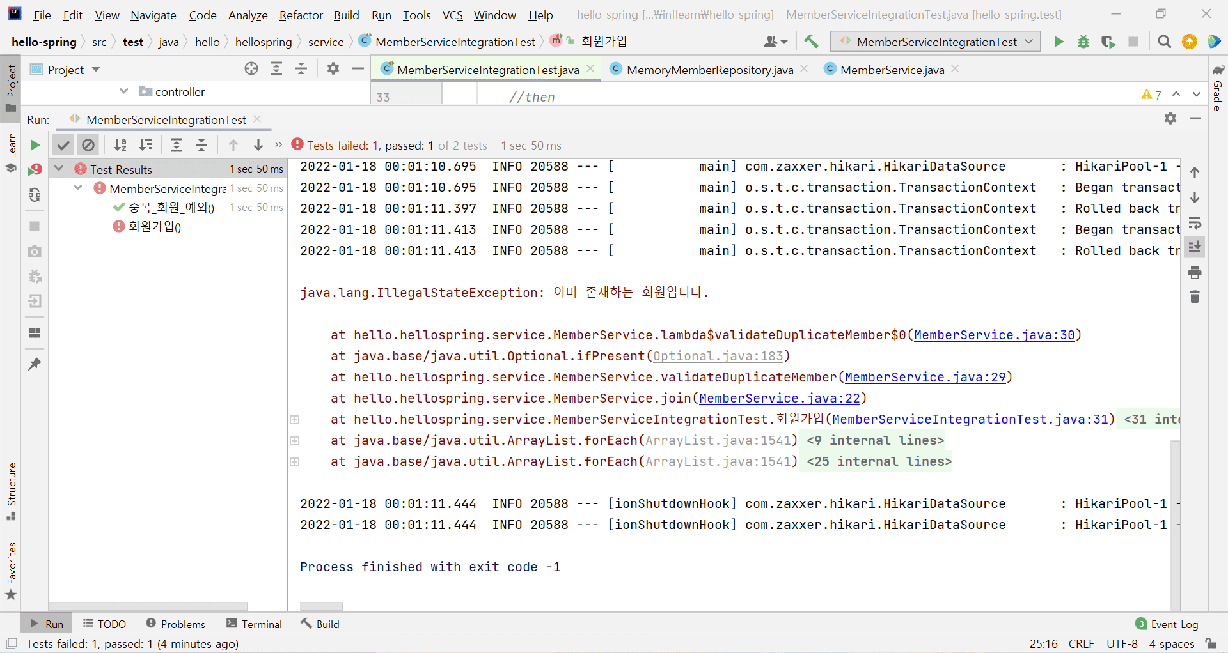
Task: Open Run panel settings gear
Action: pyautogui.click(x=1170, y=118)
